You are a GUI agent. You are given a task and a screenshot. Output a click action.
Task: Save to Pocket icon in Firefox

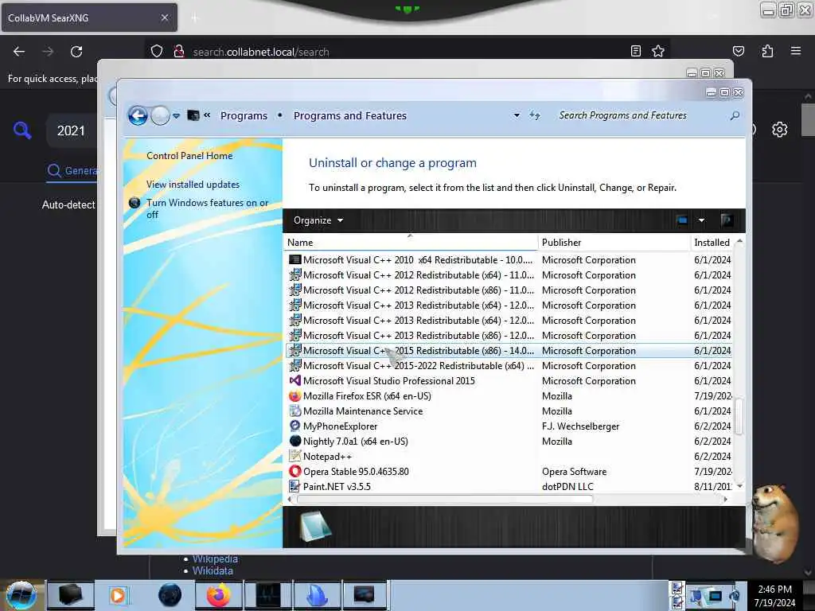tap(738, 51)
